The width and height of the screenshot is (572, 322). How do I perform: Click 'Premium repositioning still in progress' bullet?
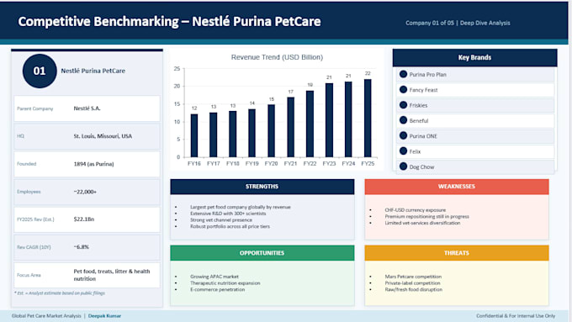(x=426, y=217)
